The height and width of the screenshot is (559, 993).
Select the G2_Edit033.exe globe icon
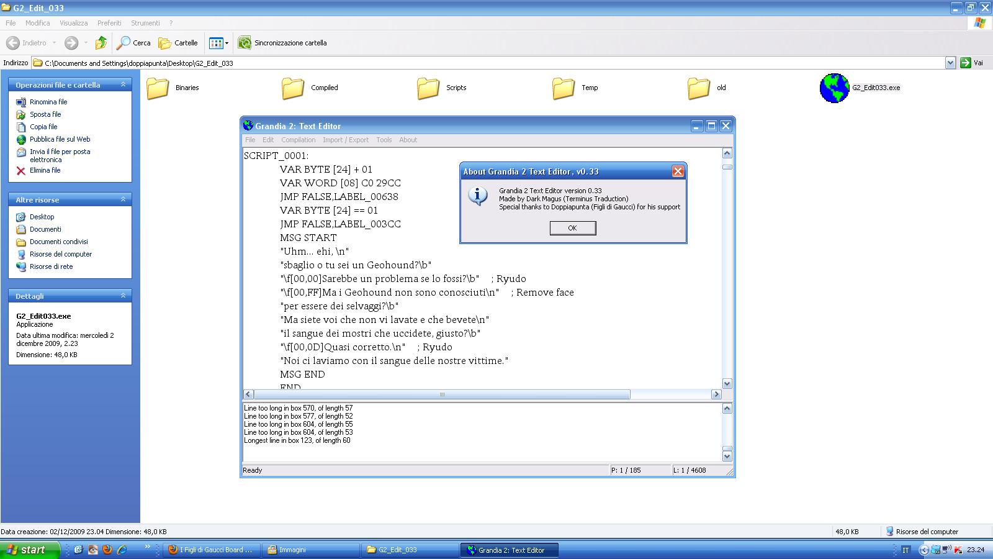pos(834,88)
